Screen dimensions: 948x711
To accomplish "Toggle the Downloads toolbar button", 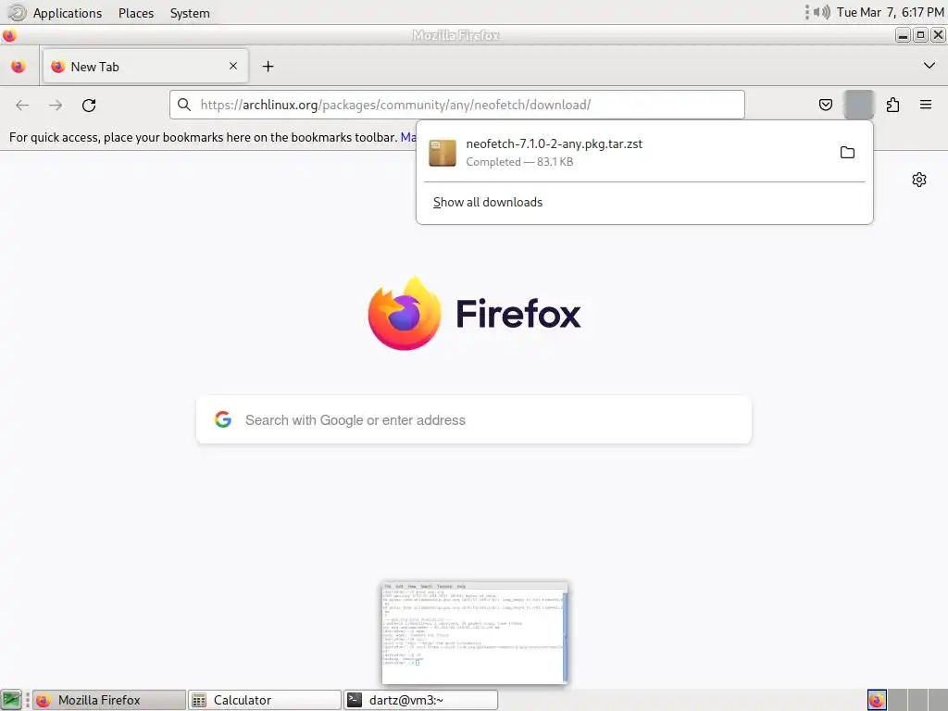I will click(x=858, y=105).
